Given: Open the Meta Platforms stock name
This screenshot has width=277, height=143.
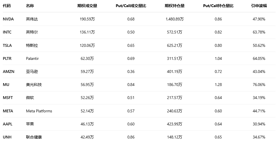Looking at the screenshot, I should [x=39, y=111].
